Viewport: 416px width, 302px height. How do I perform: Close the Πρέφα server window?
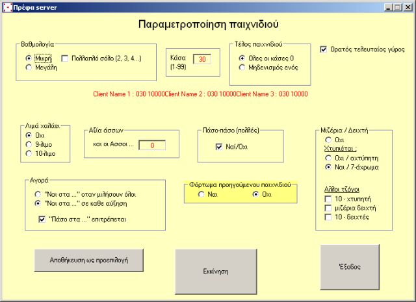pyautogui.click(x=408, y=7)
